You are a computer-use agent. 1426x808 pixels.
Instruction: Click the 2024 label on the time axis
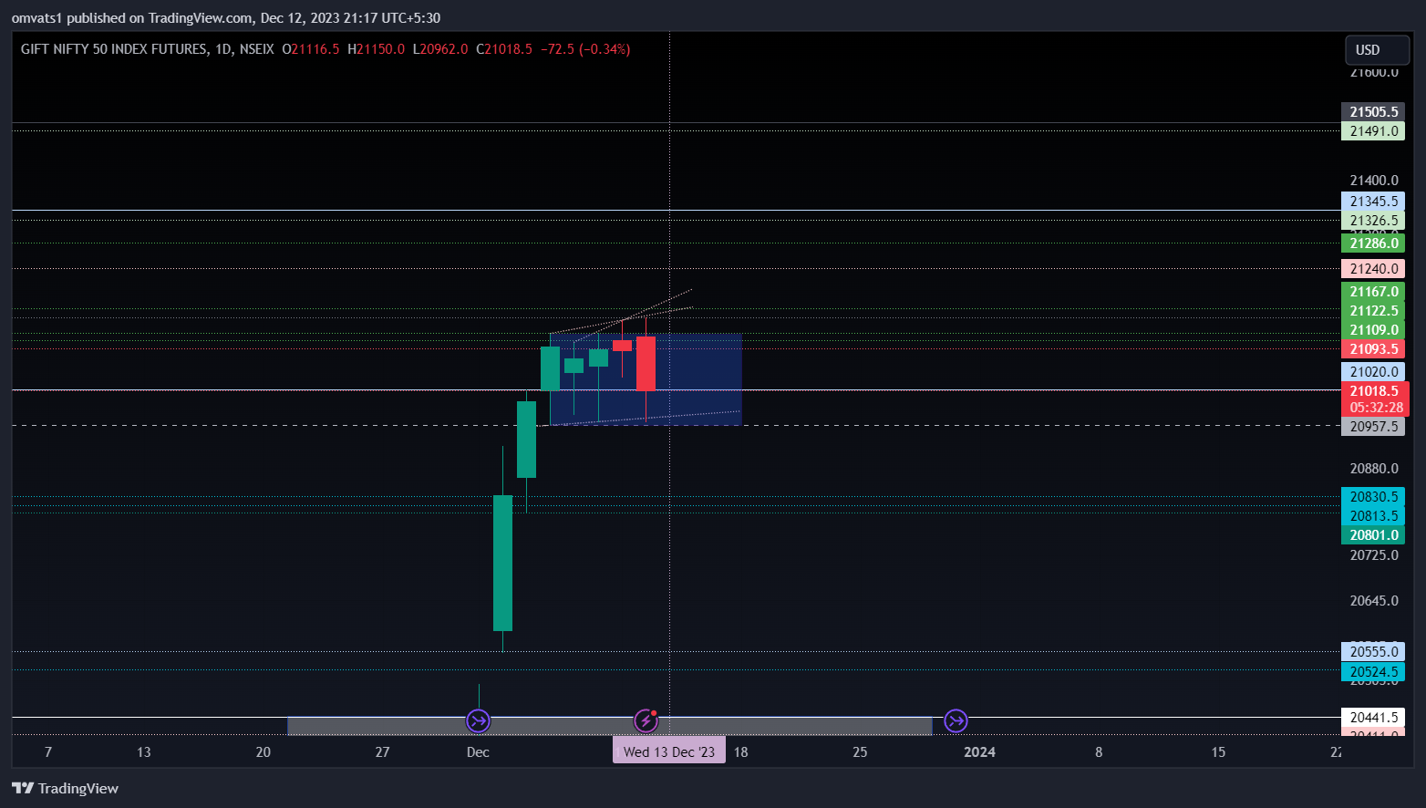point(979,752)
